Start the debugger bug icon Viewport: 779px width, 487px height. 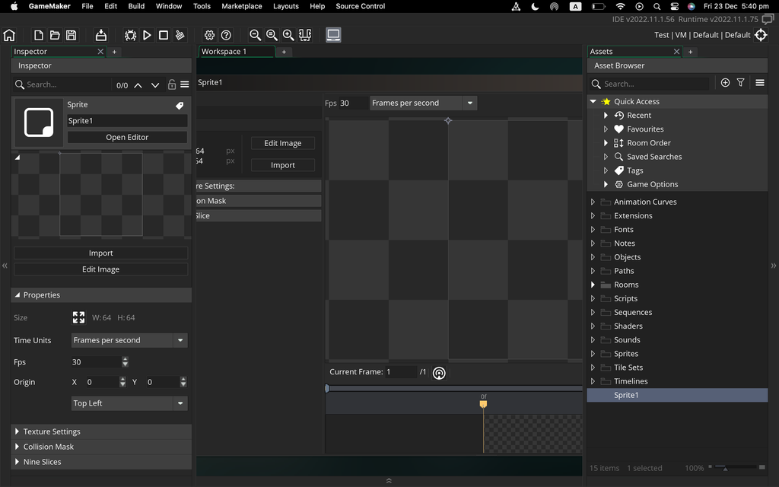click(x=130, y=35)
